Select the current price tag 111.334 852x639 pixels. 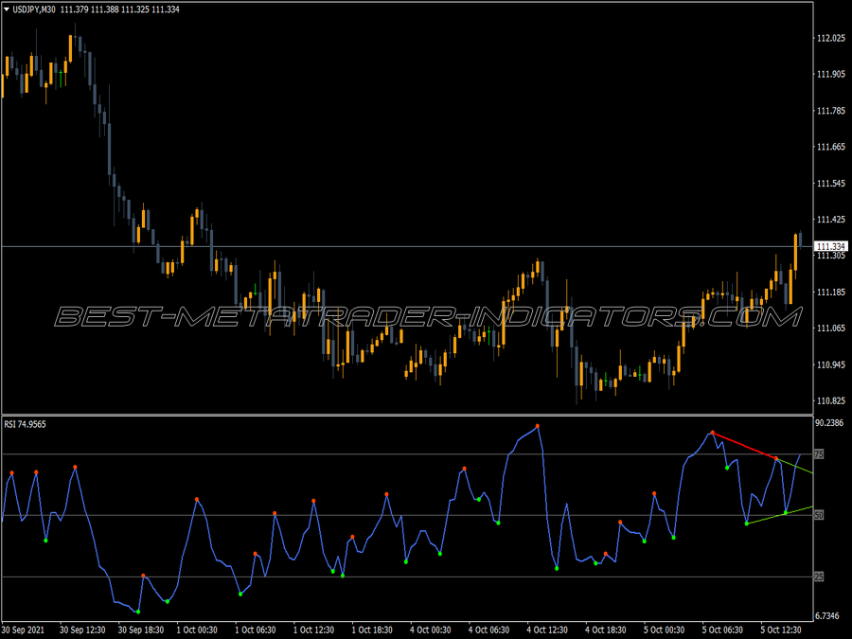[831, 247]
